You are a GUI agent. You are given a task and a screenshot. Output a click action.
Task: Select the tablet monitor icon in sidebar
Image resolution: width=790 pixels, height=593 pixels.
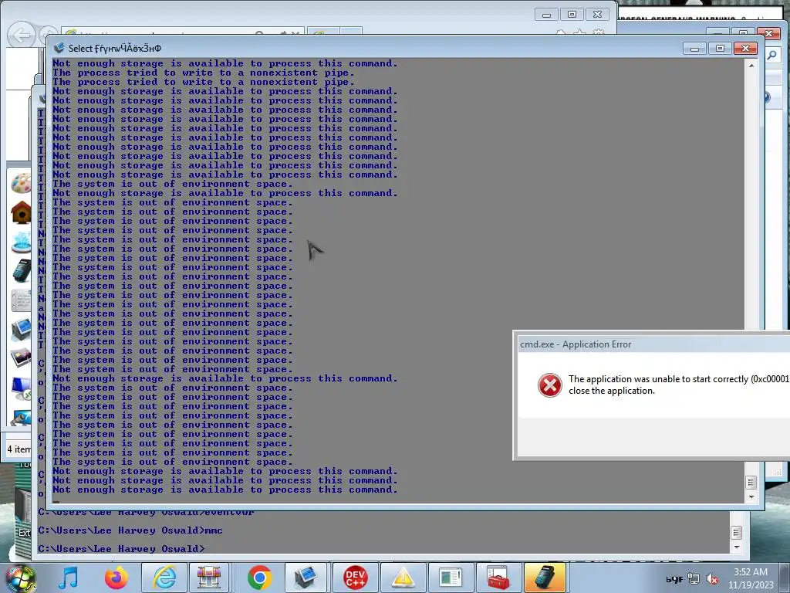click(21, 330)
